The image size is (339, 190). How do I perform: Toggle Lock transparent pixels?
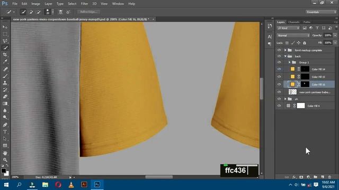pyautogui.click(x=287, y=43)
